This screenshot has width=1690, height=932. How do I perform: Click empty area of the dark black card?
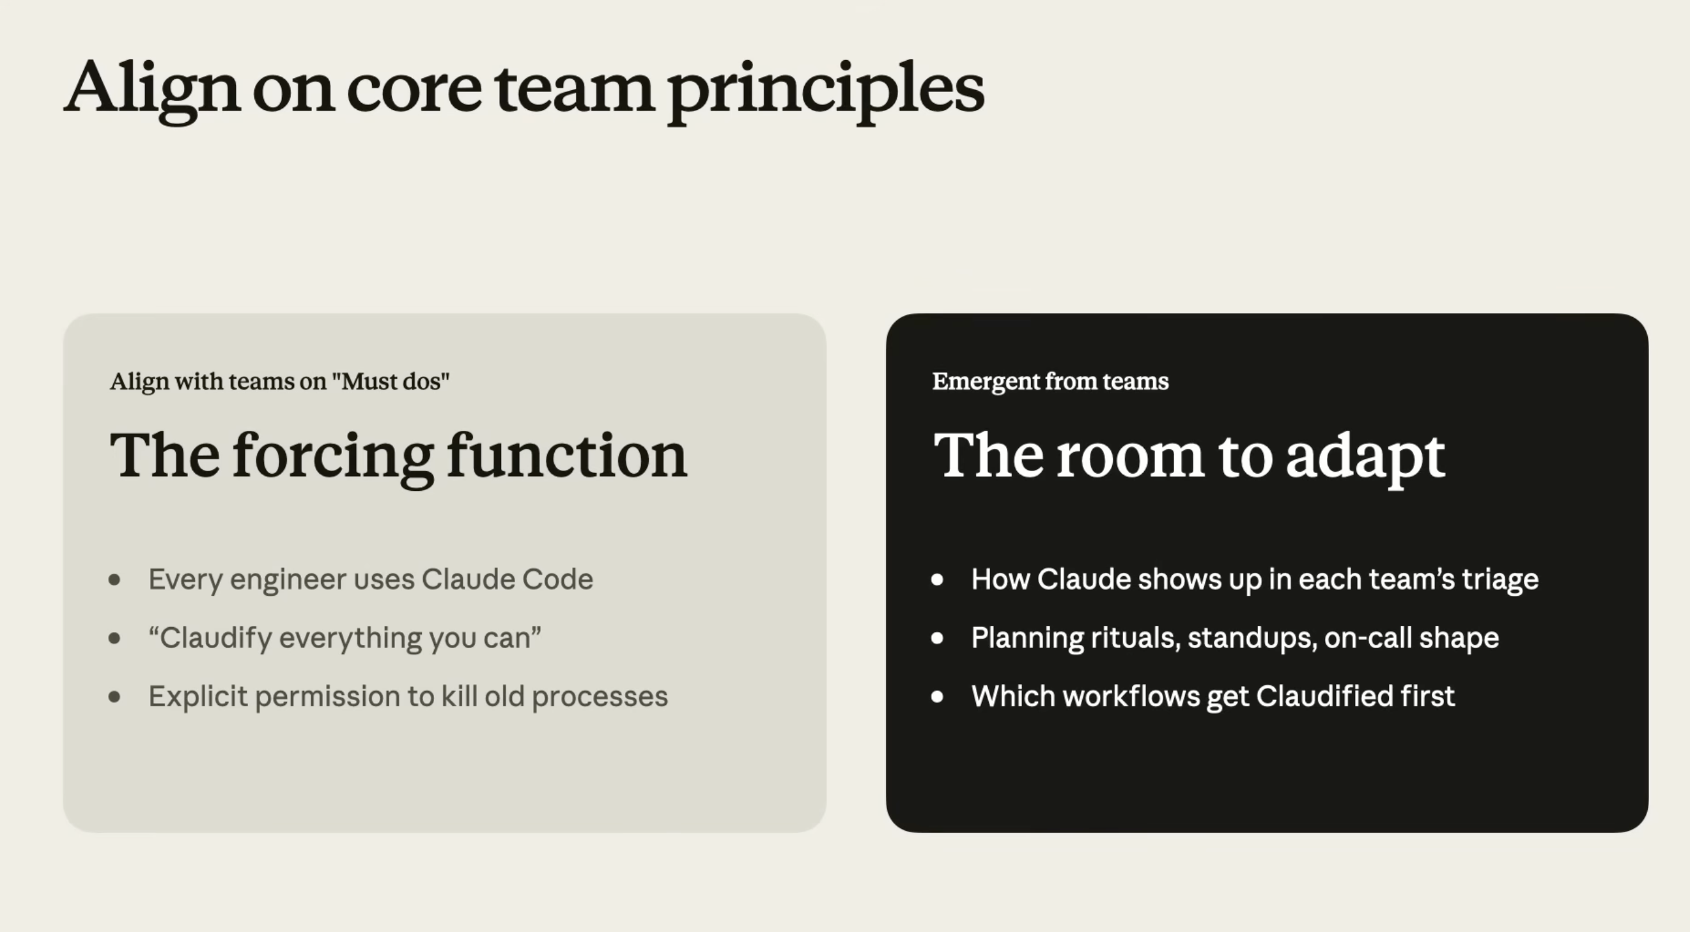pyautogui.click(x=1266, y=774)
